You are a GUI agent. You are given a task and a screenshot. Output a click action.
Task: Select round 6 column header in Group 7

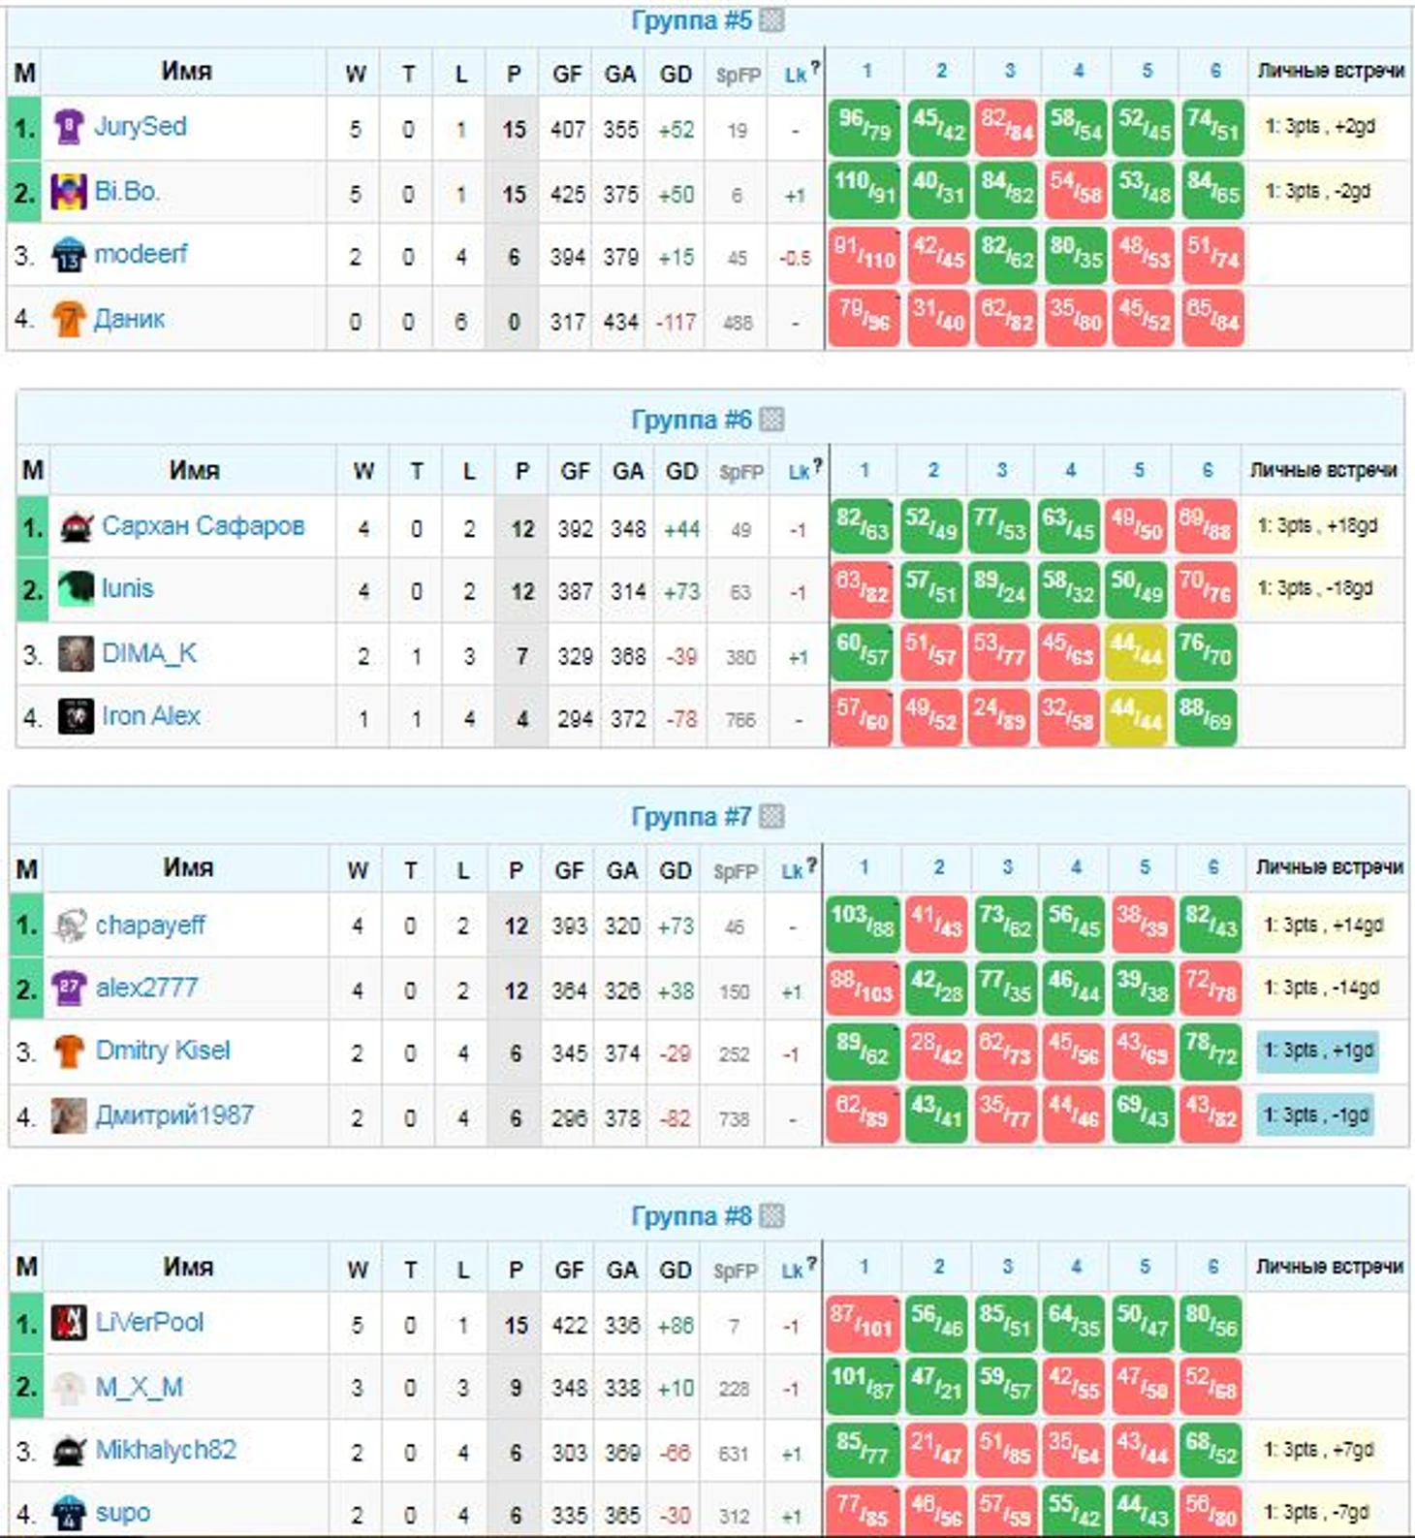(1212, 867)
